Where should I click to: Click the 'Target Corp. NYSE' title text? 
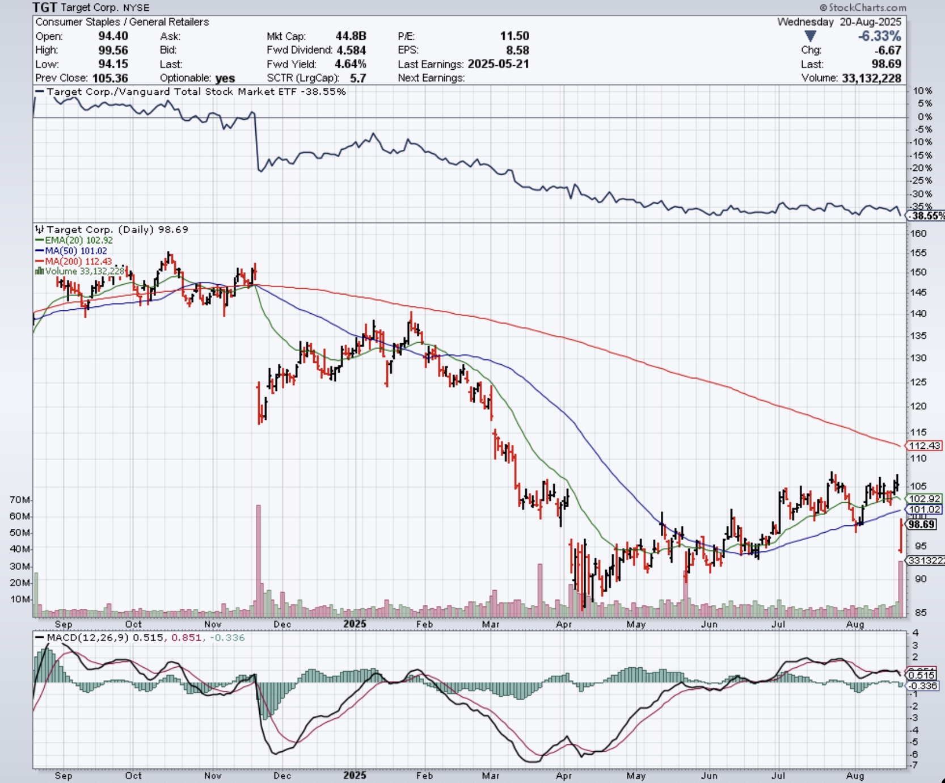pyautogui.click(x=106, y=7)
